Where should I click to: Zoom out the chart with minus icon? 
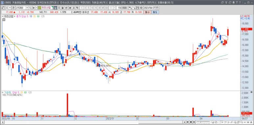pyautogui.click(x=244, y=122)
